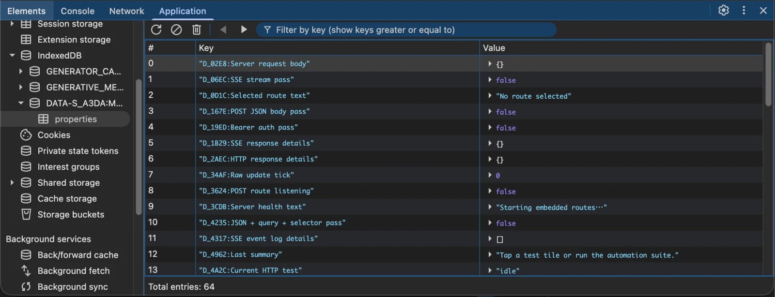Click the clear object store icon
775x297 pixels.
[x=176, y=30]
